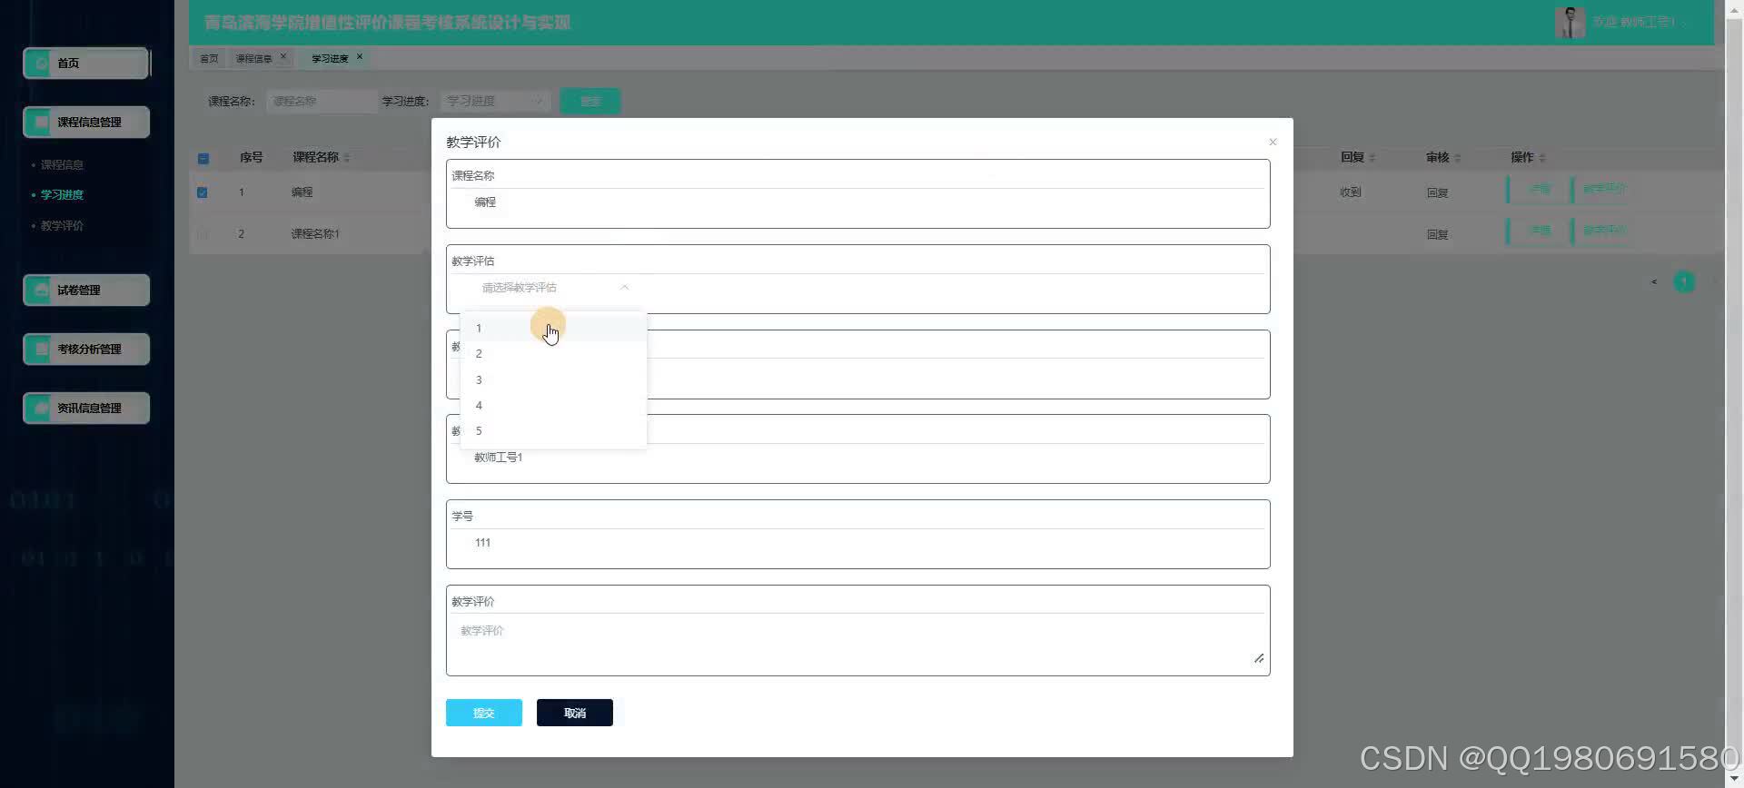Choose option 4 from the dropdown list

tap(553, 405)
